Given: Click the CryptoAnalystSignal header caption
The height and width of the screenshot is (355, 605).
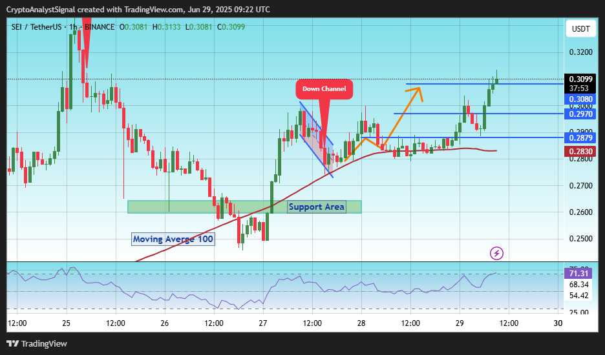Looking at the screenshot, I should click(x=138, y=9).
